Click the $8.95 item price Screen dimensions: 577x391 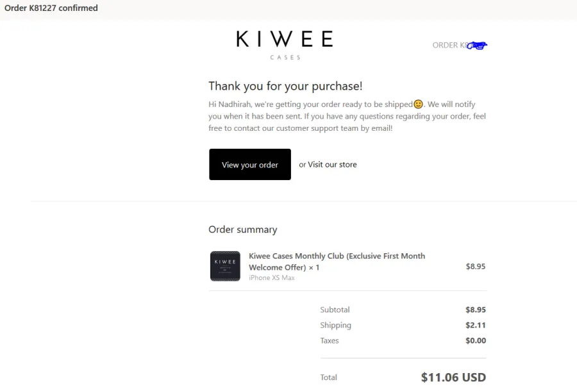tap(476, 266)
